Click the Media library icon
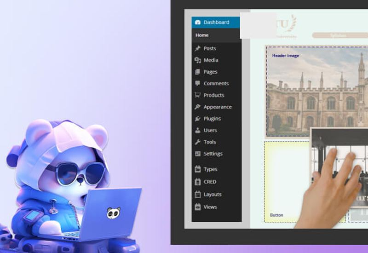This screenshot has width=368, height=253. (x=198, y=60)
